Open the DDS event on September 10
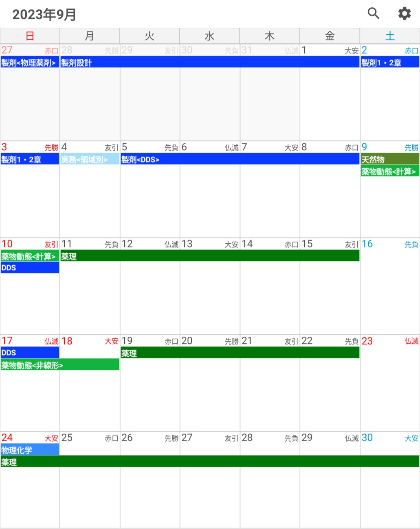 [x=30, y=268]
